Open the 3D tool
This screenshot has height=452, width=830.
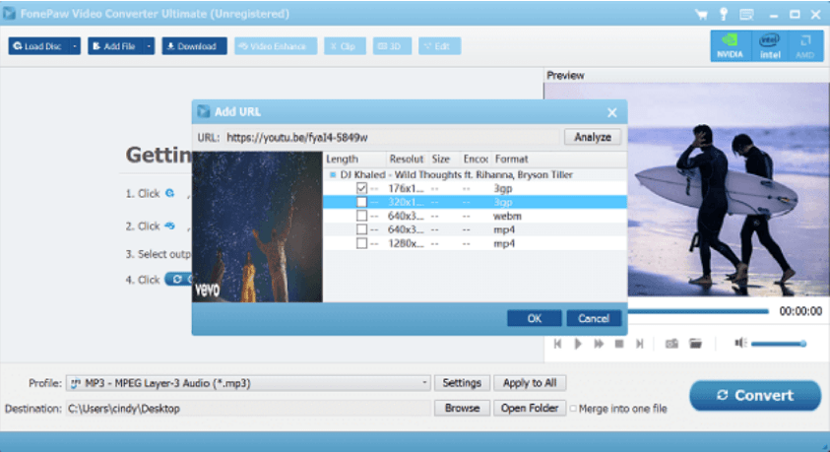[x=392, y=46]
